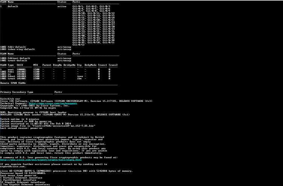Click port 'Gi1/0/50' in ports column
This screenshot has width=283, height=186.
point(94,42)
